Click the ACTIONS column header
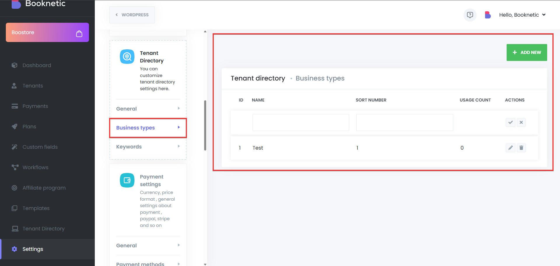 tap(515, 100)
